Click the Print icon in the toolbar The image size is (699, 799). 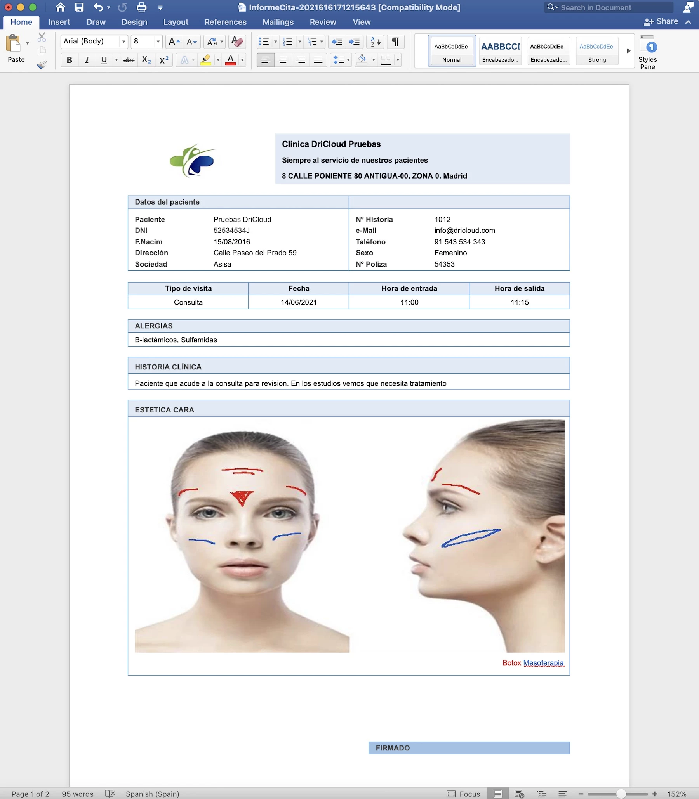pyautogui.click(x=141, y=7)
